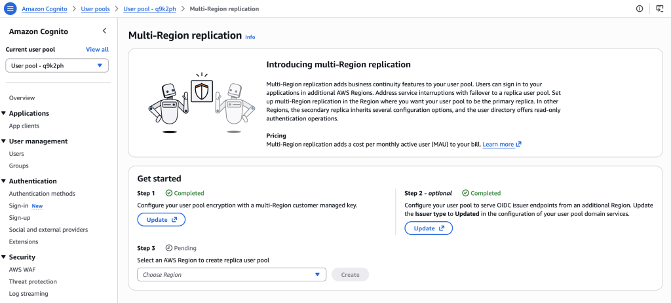
Task: Collapse the Applications section
Action: pos(4,113)
